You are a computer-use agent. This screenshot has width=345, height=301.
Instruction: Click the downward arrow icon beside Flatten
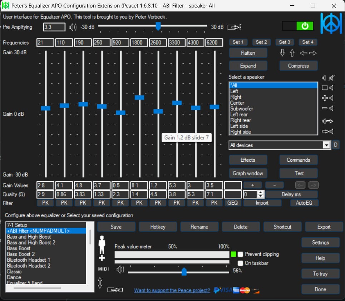(282, 53)
